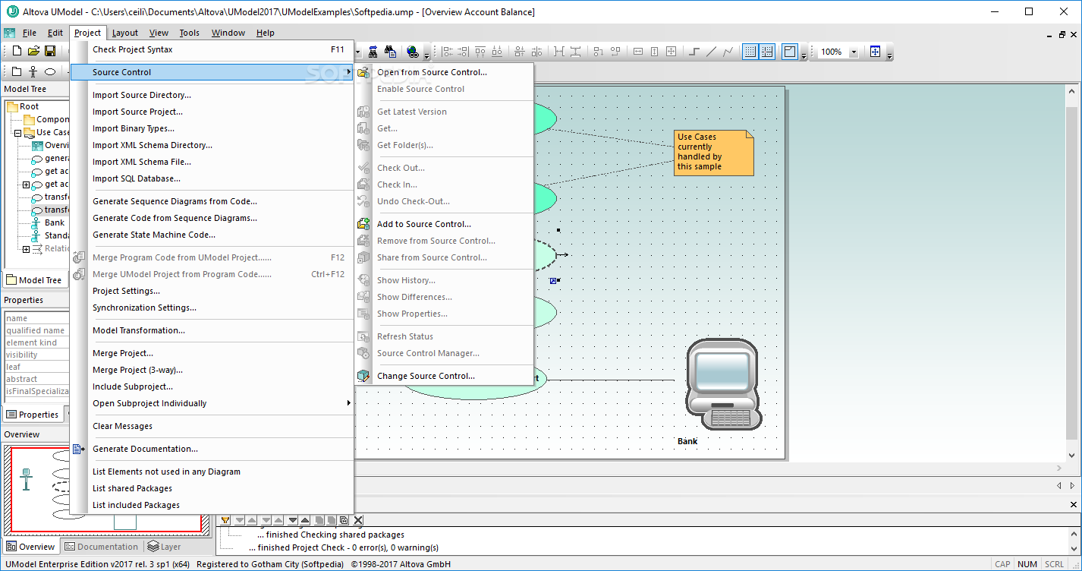Choose Generate Documentation...
1082x571 pixels.
[212, 449]
